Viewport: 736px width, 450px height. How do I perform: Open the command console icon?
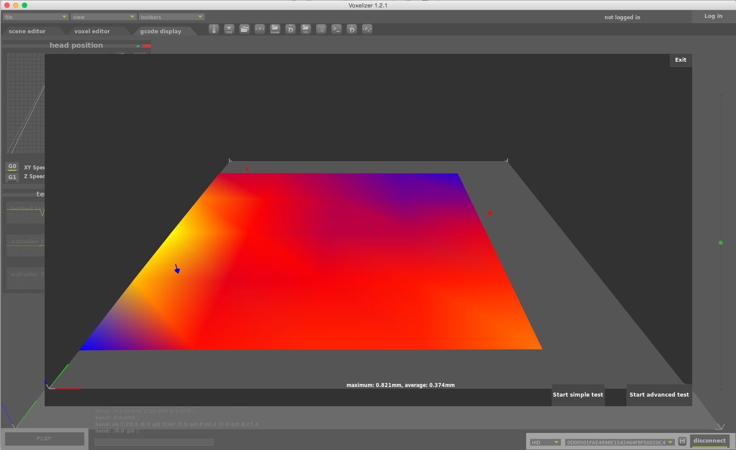(336, 29)
